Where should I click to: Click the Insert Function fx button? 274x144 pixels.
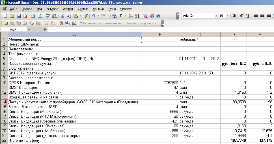(45, 29)
